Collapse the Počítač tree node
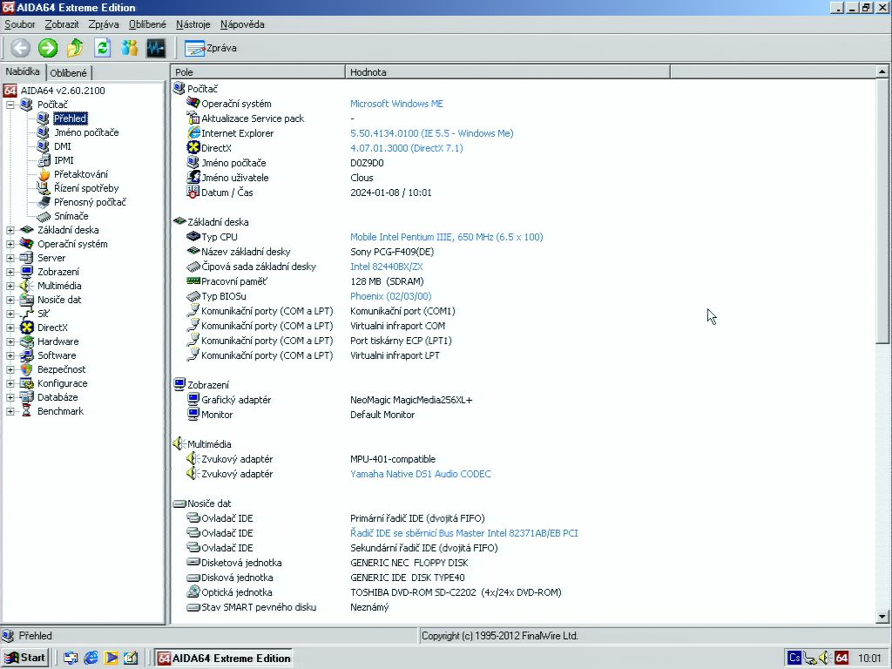892x669 pixels. click(x=10, y=105)
